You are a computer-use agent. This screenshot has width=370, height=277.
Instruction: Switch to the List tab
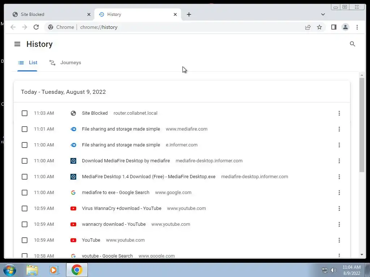click(x=27, y=63)
